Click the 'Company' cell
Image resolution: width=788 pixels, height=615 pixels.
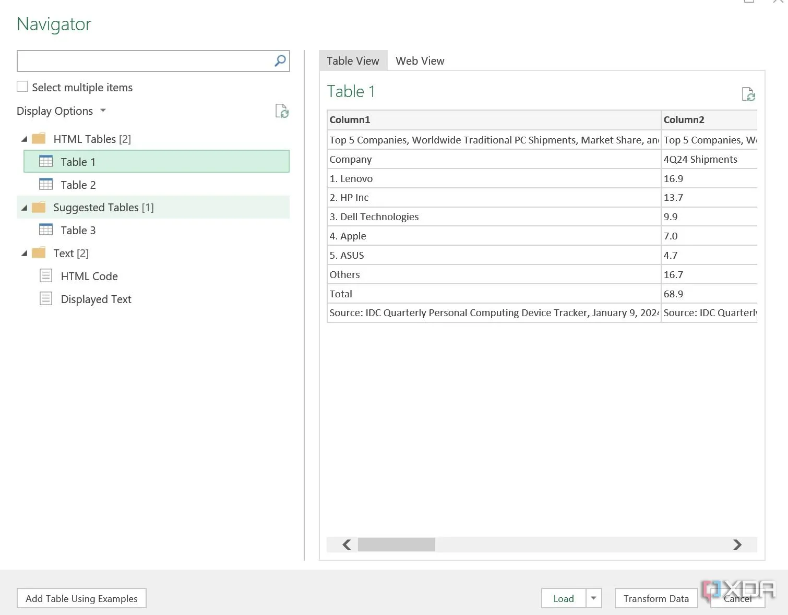pos(494,159)
